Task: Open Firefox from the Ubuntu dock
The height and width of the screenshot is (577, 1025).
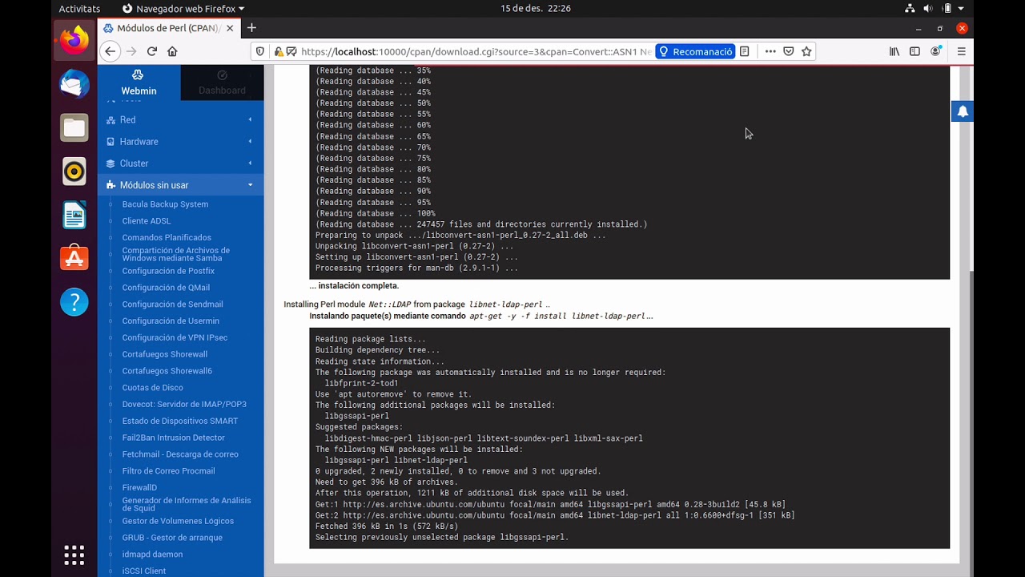Action: (74, 40)
